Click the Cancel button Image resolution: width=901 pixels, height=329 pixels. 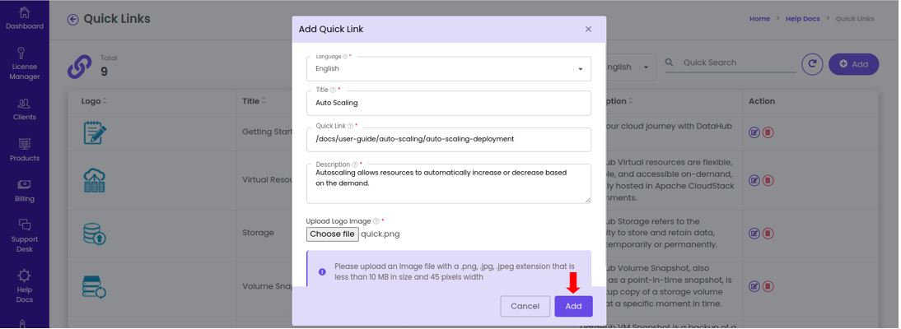tap(525, 306)
